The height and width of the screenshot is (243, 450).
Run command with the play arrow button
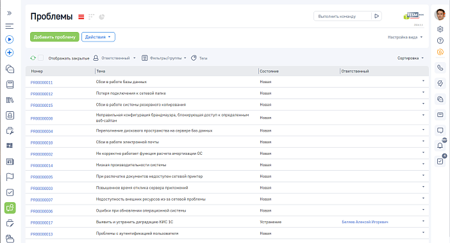376,17
